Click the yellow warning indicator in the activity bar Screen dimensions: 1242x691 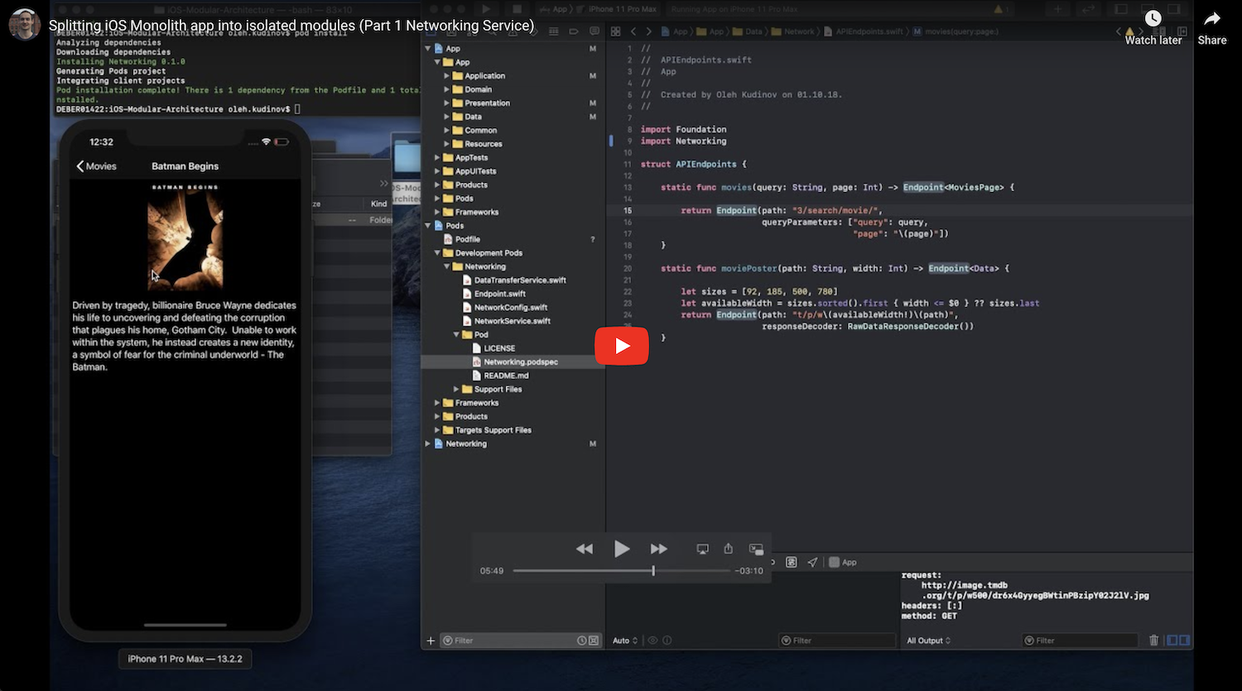[999, 9]
